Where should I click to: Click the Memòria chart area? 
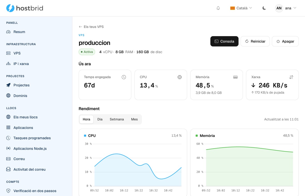(250, 165)
